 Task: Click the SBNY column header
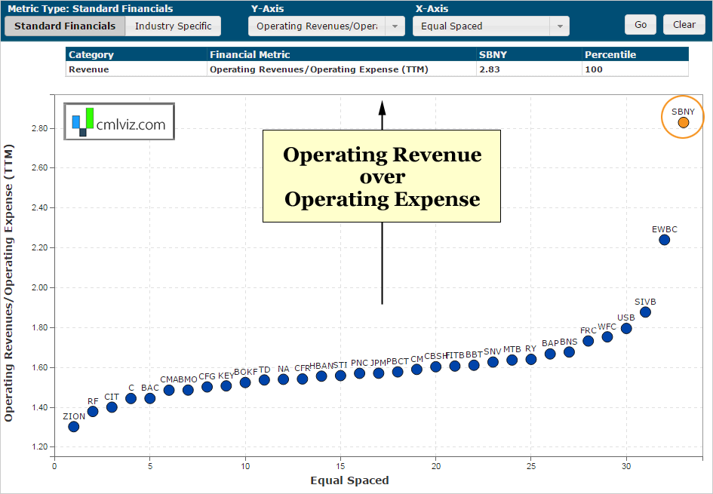pos(529,54)
